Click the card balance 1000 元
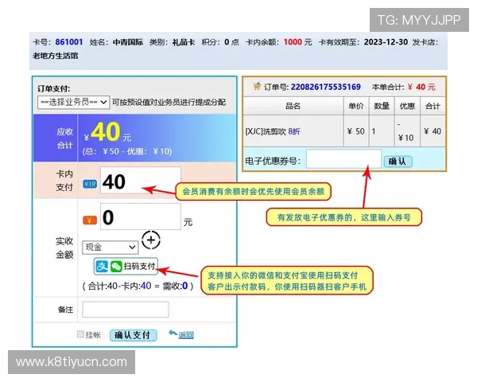This screenshot has width=477, height=382. [x=297, y=42]
